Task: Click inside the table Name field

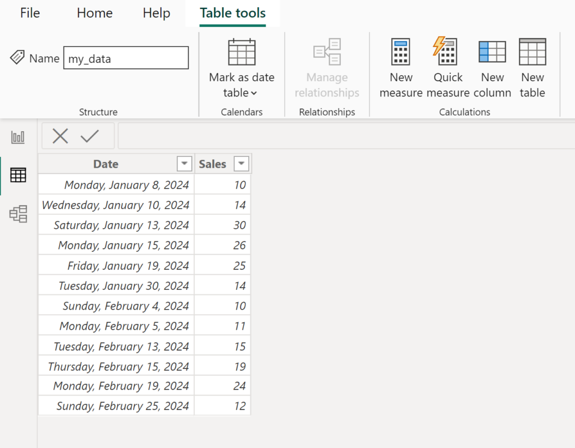Action: tap(125, 57)
